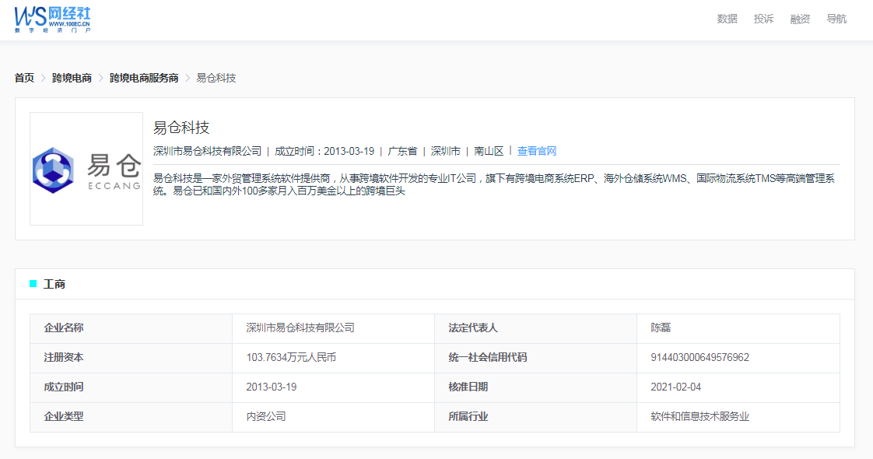Click the cyan square beside 工商
This screenshot has width=873, height=459.
[x=33, y=284]
